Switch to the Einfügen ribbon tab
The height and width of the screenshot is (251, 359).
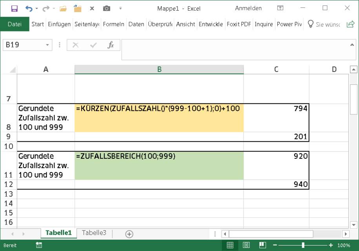coord(59,24)
